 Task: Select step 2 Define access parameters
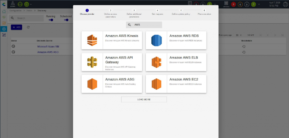(110, 14)
